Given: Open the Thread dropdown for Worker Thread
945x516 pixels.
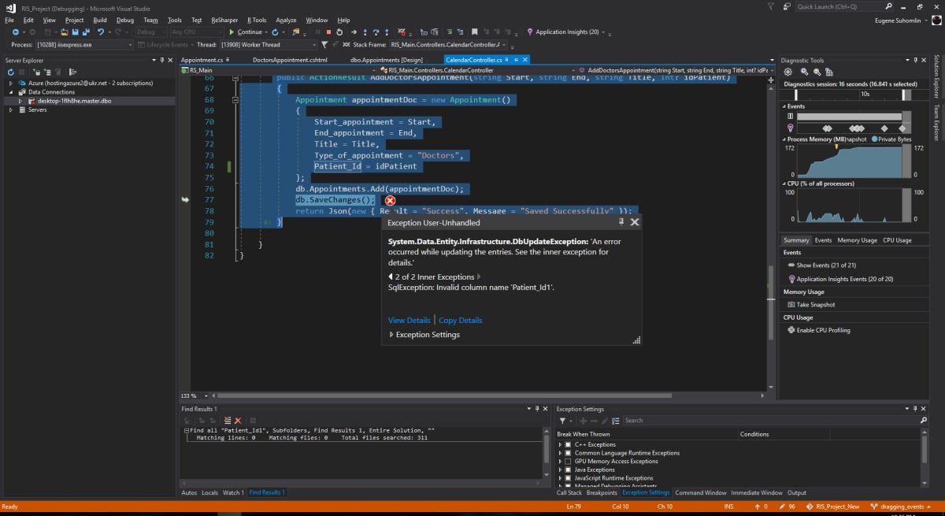Looking at the screenshot, I should coord(268,45).
